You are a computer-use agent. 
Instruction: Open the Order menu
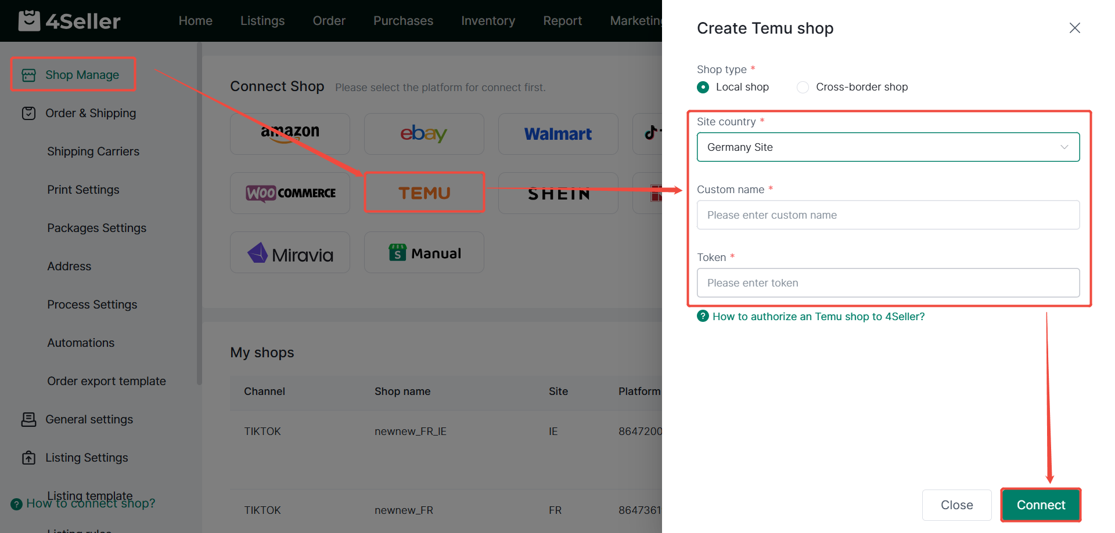click(329, 21)
